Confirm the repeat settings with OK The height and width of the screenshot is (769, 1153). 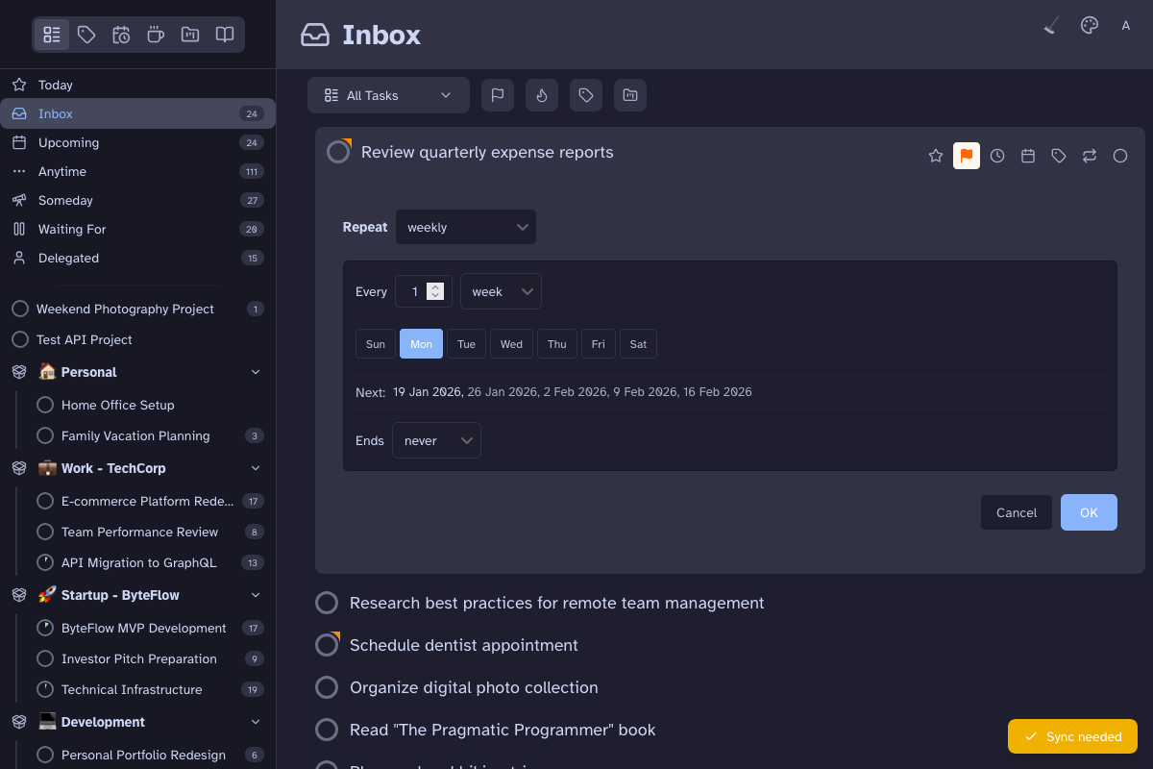click(x=1089, y=512)
